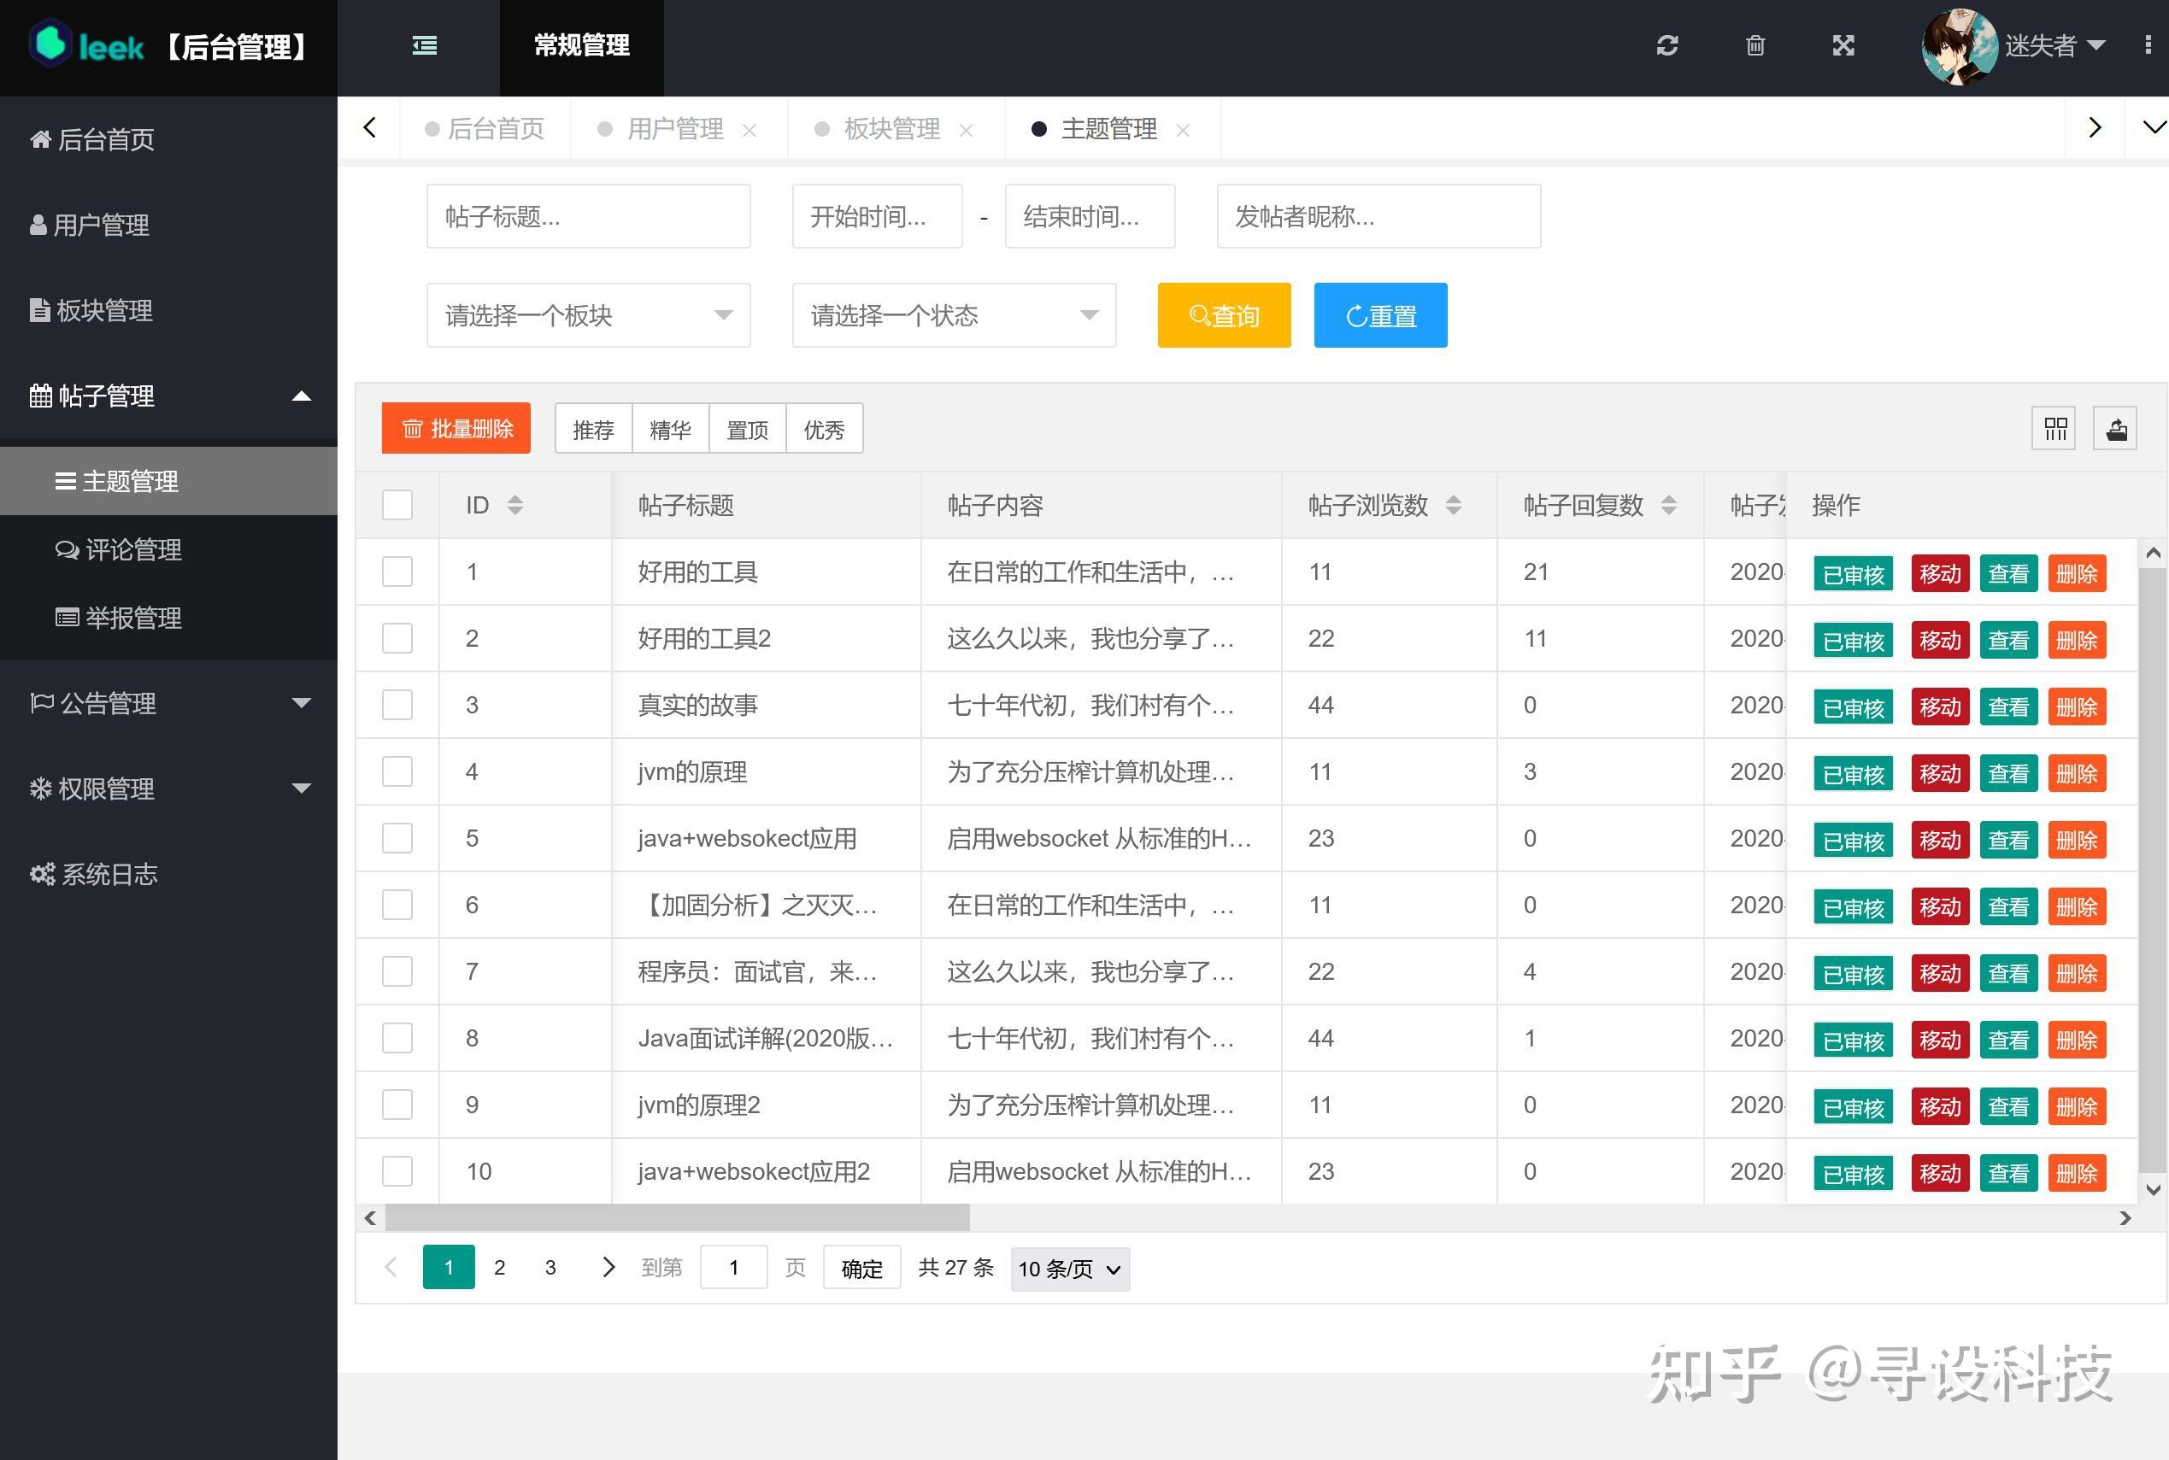
Task: Check the row for java+websokect应用2
Action: pyautogui.click(x=397, y=1171)
